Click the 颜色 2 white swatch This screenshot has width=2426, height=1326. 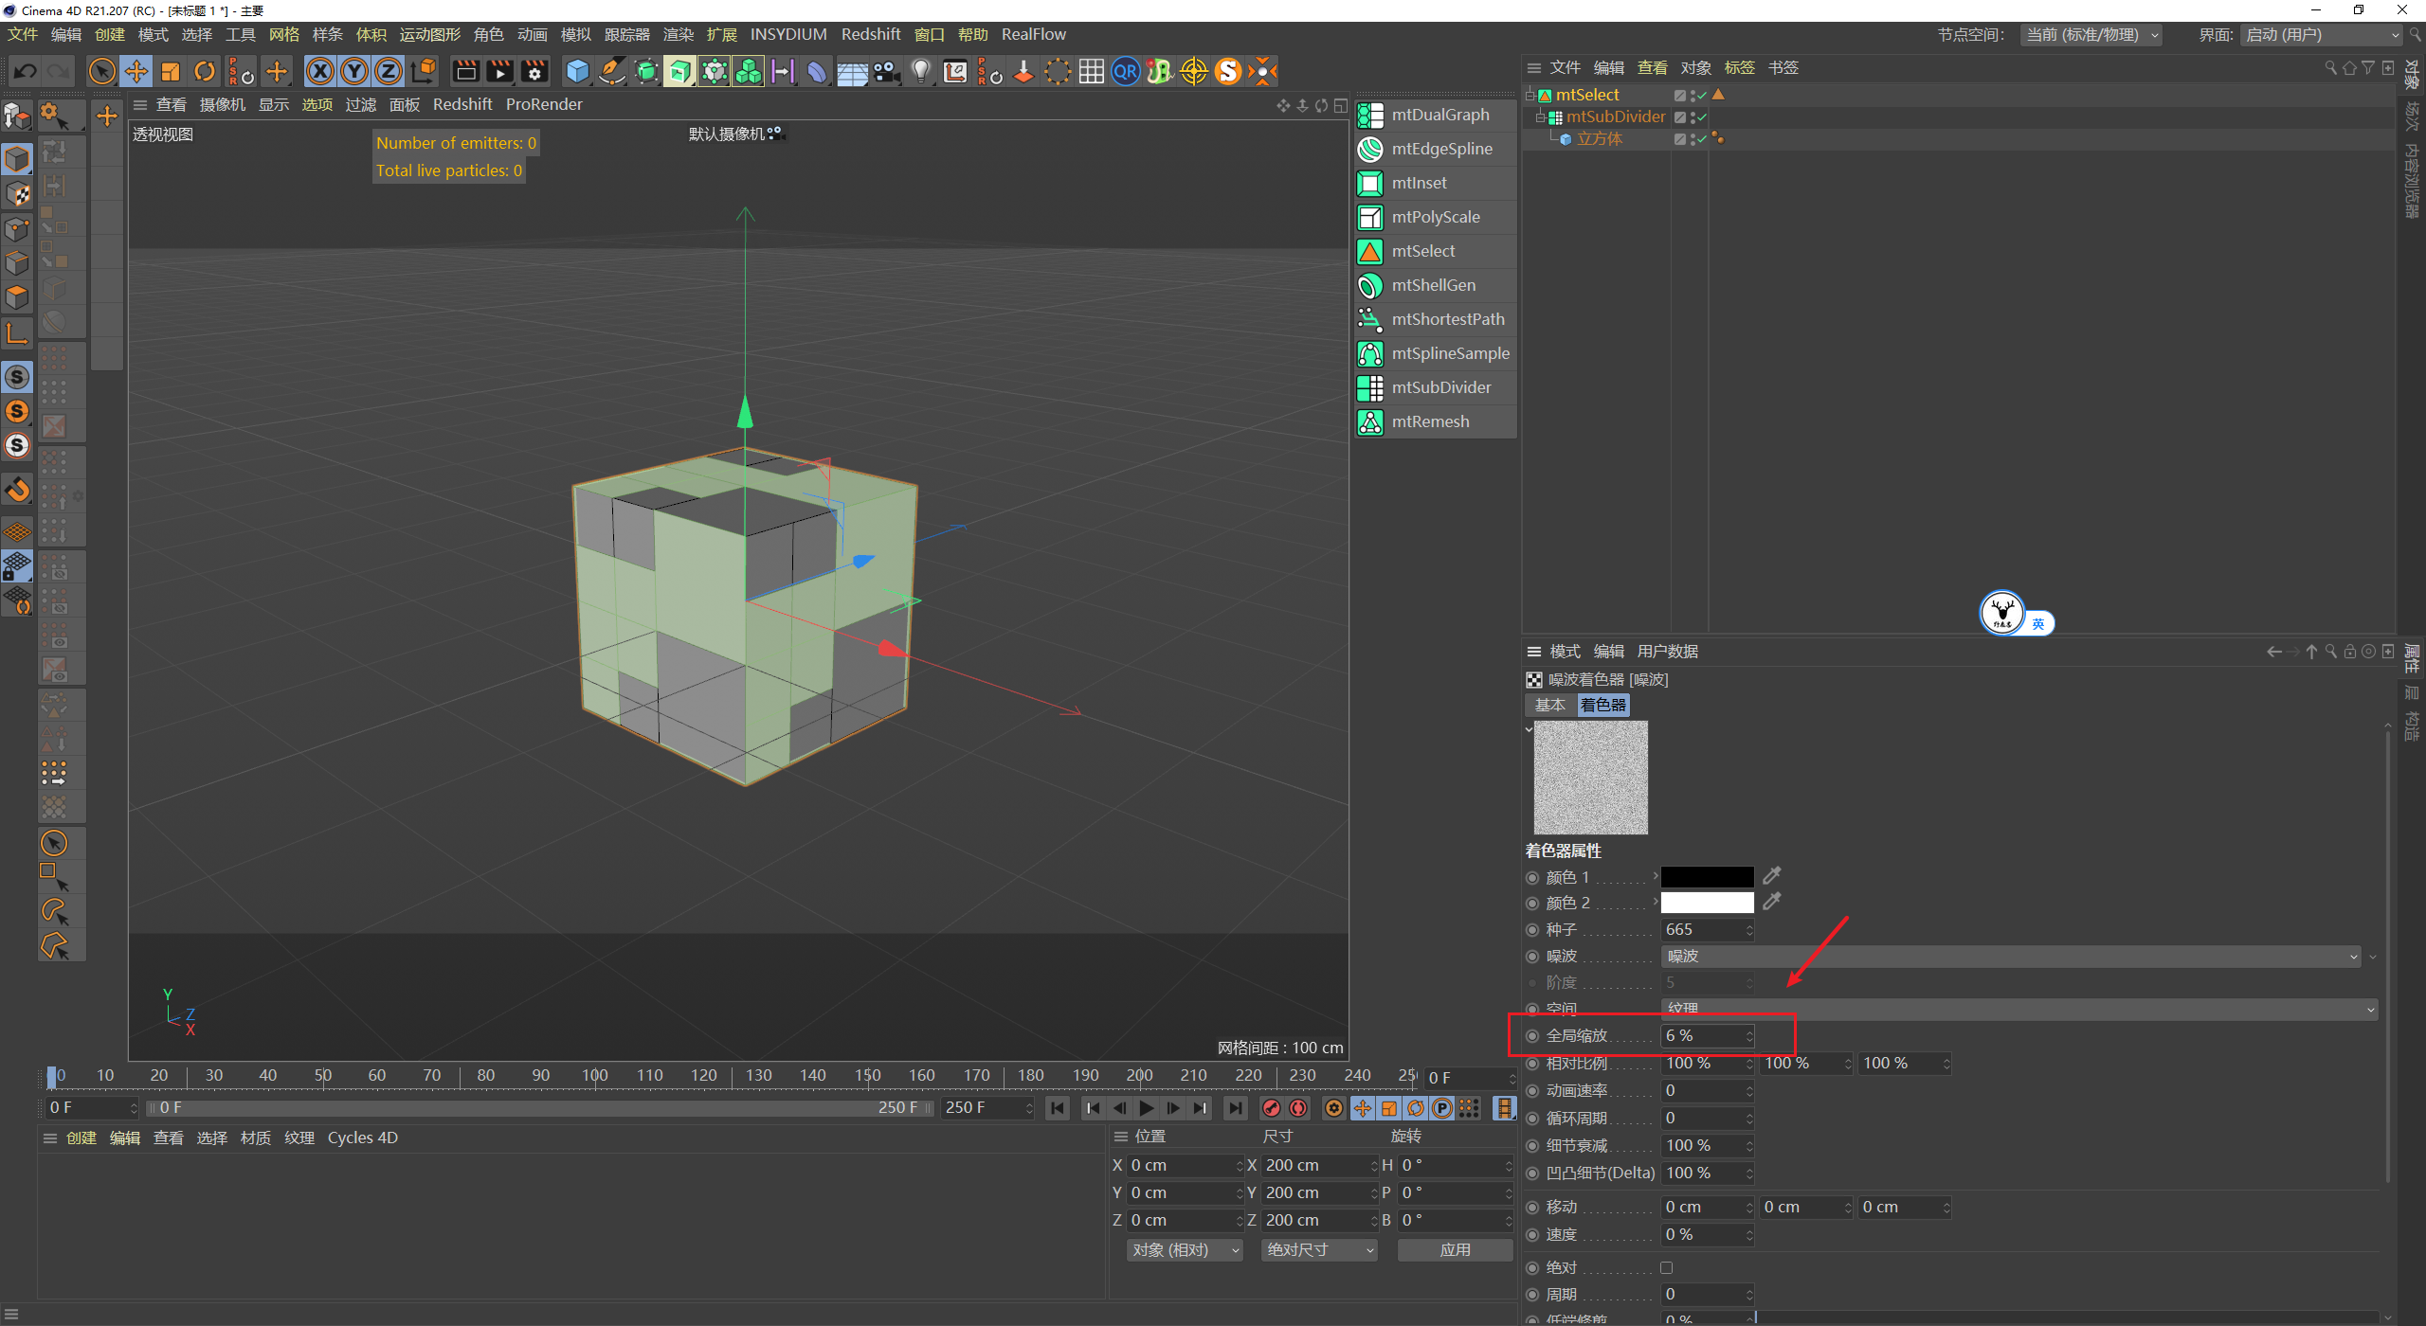point(1707,903)
